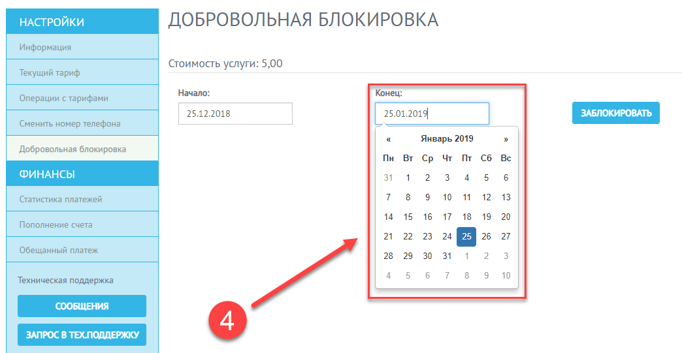Pick January 28 in calendar
Image resolution: width=682 pixels, height=353 pixels.
[389, 256]
